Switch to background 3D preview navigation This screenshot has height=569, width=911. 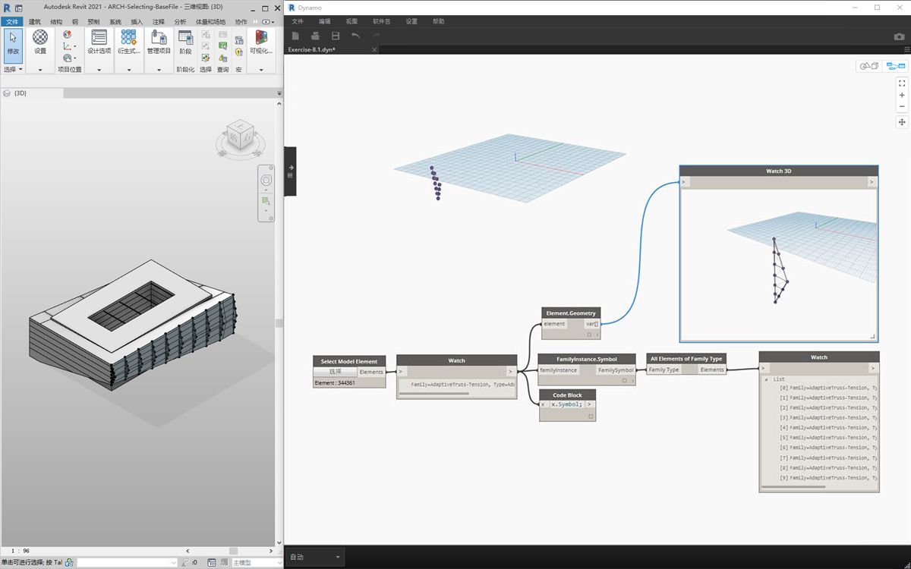point(868,66)
